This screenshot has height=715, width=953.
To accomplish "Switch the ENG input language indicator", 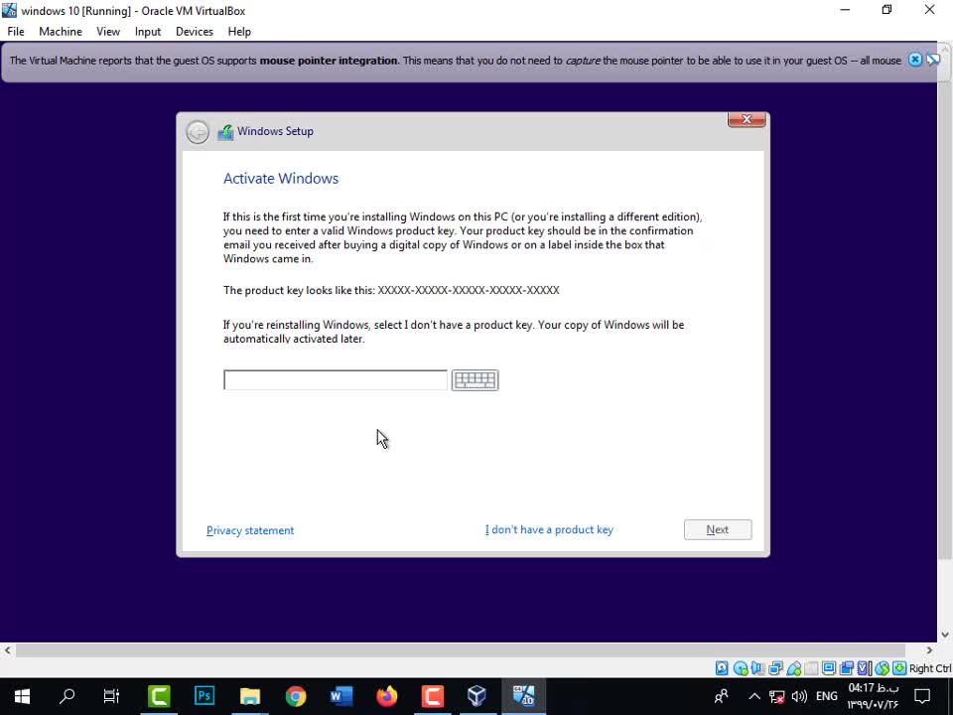I will click(826, 696).
